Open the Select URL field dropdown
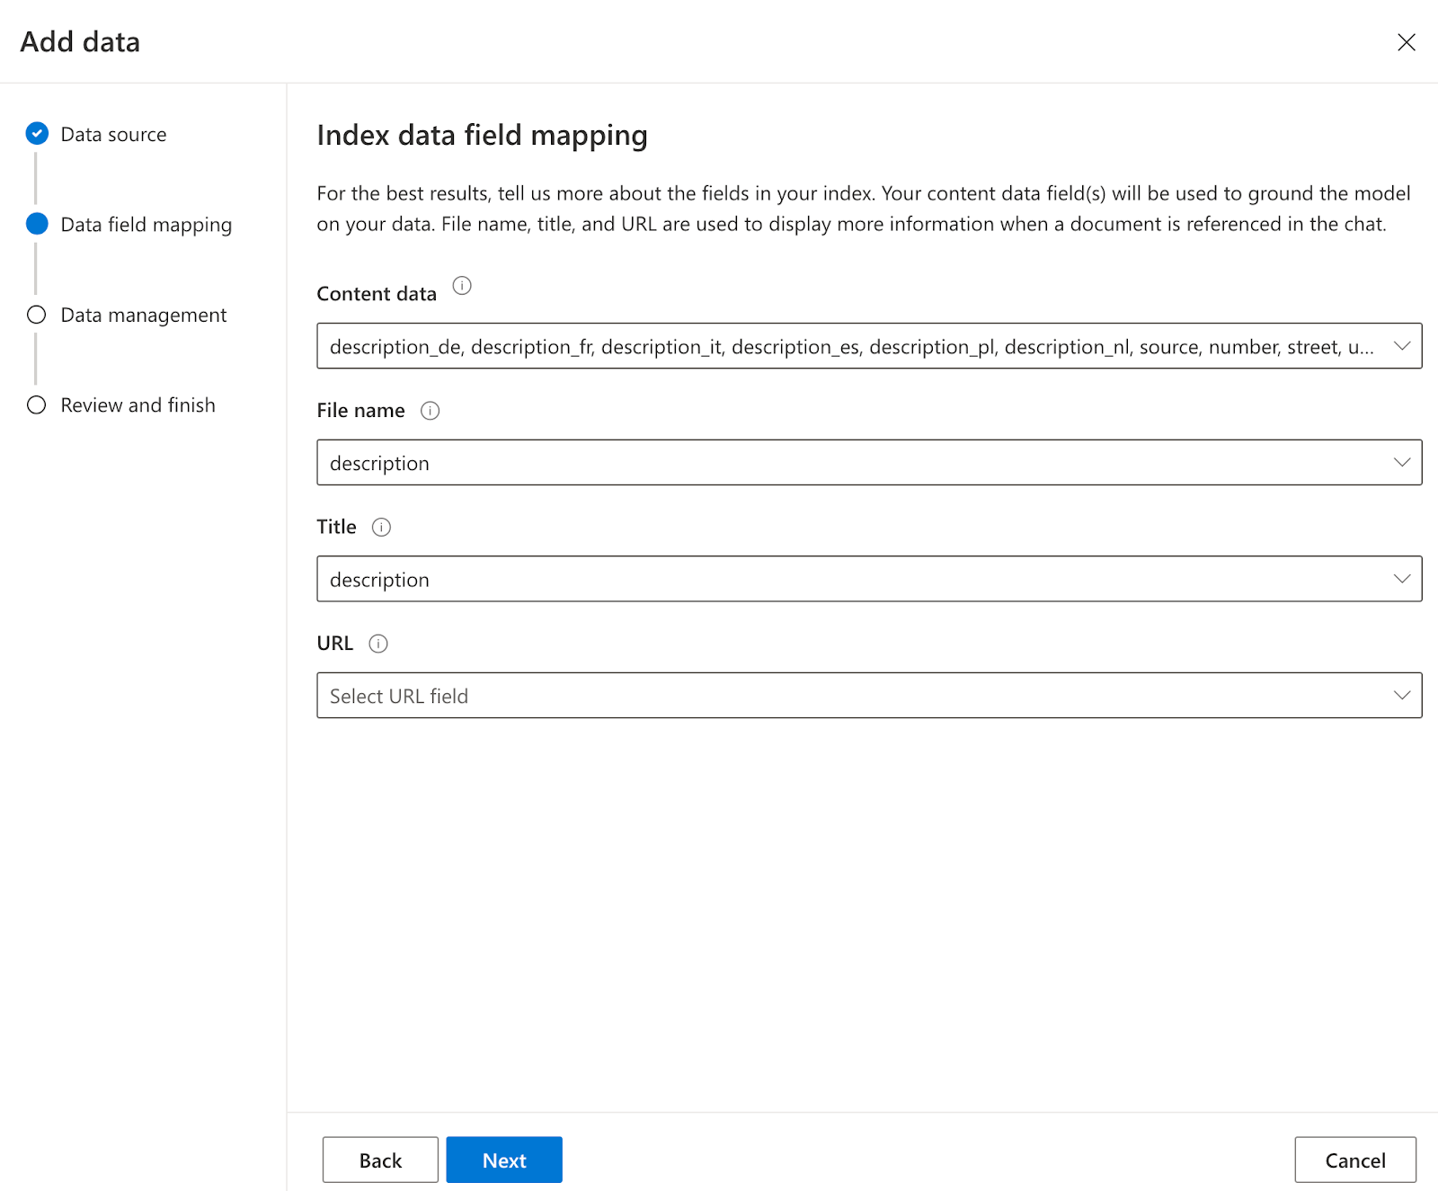The width and height of the screenshot is (1438, 1191). pos(868,696)
